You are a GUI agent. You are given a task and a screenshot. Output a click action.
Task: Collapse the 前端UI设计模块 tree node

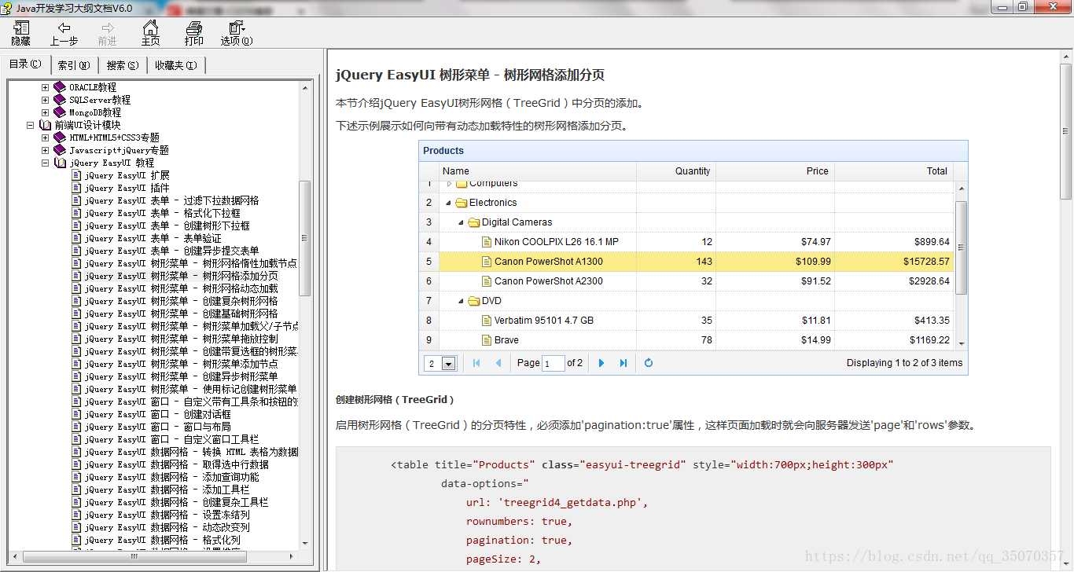30,125
